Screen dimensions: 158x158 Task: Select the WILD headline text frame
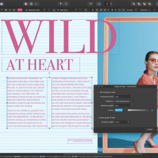61,37
